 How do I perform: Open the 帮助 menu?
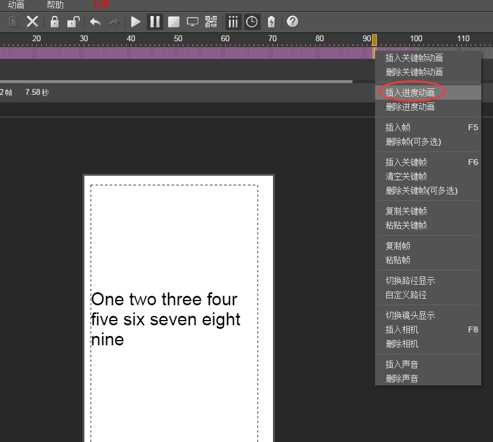tap(55, 5)
